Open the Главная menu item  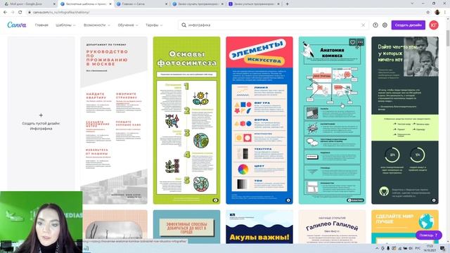pos(41,25)
